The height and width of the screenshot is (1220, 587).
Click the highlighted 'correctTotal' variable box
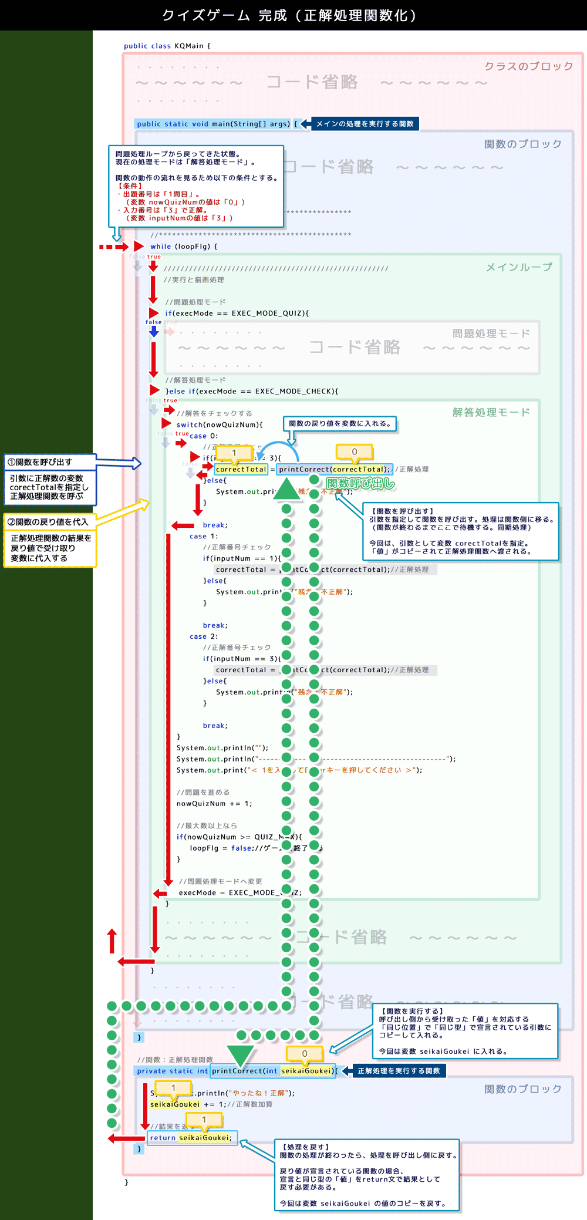pos(241,470)
